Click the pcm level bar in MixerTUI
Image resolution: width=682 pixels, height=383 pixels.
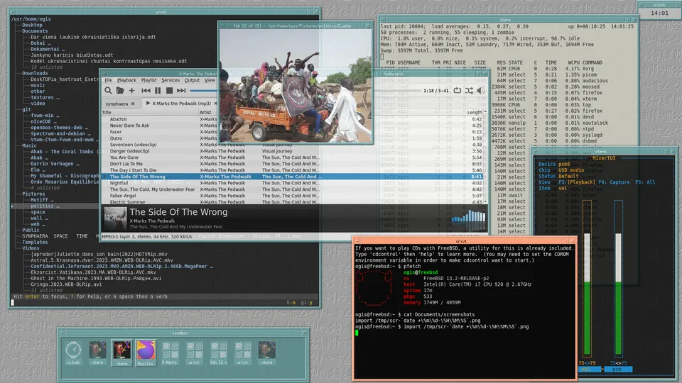click(619, 278)
